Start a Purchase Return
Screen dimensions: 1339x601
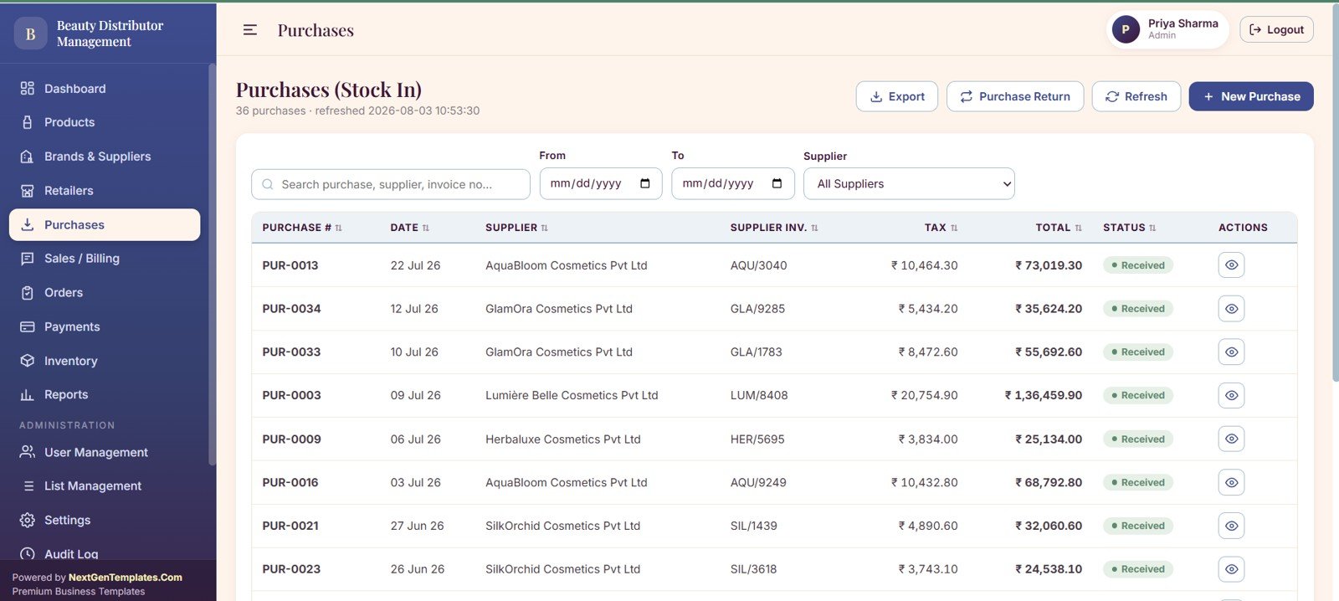click(1015, 96)
